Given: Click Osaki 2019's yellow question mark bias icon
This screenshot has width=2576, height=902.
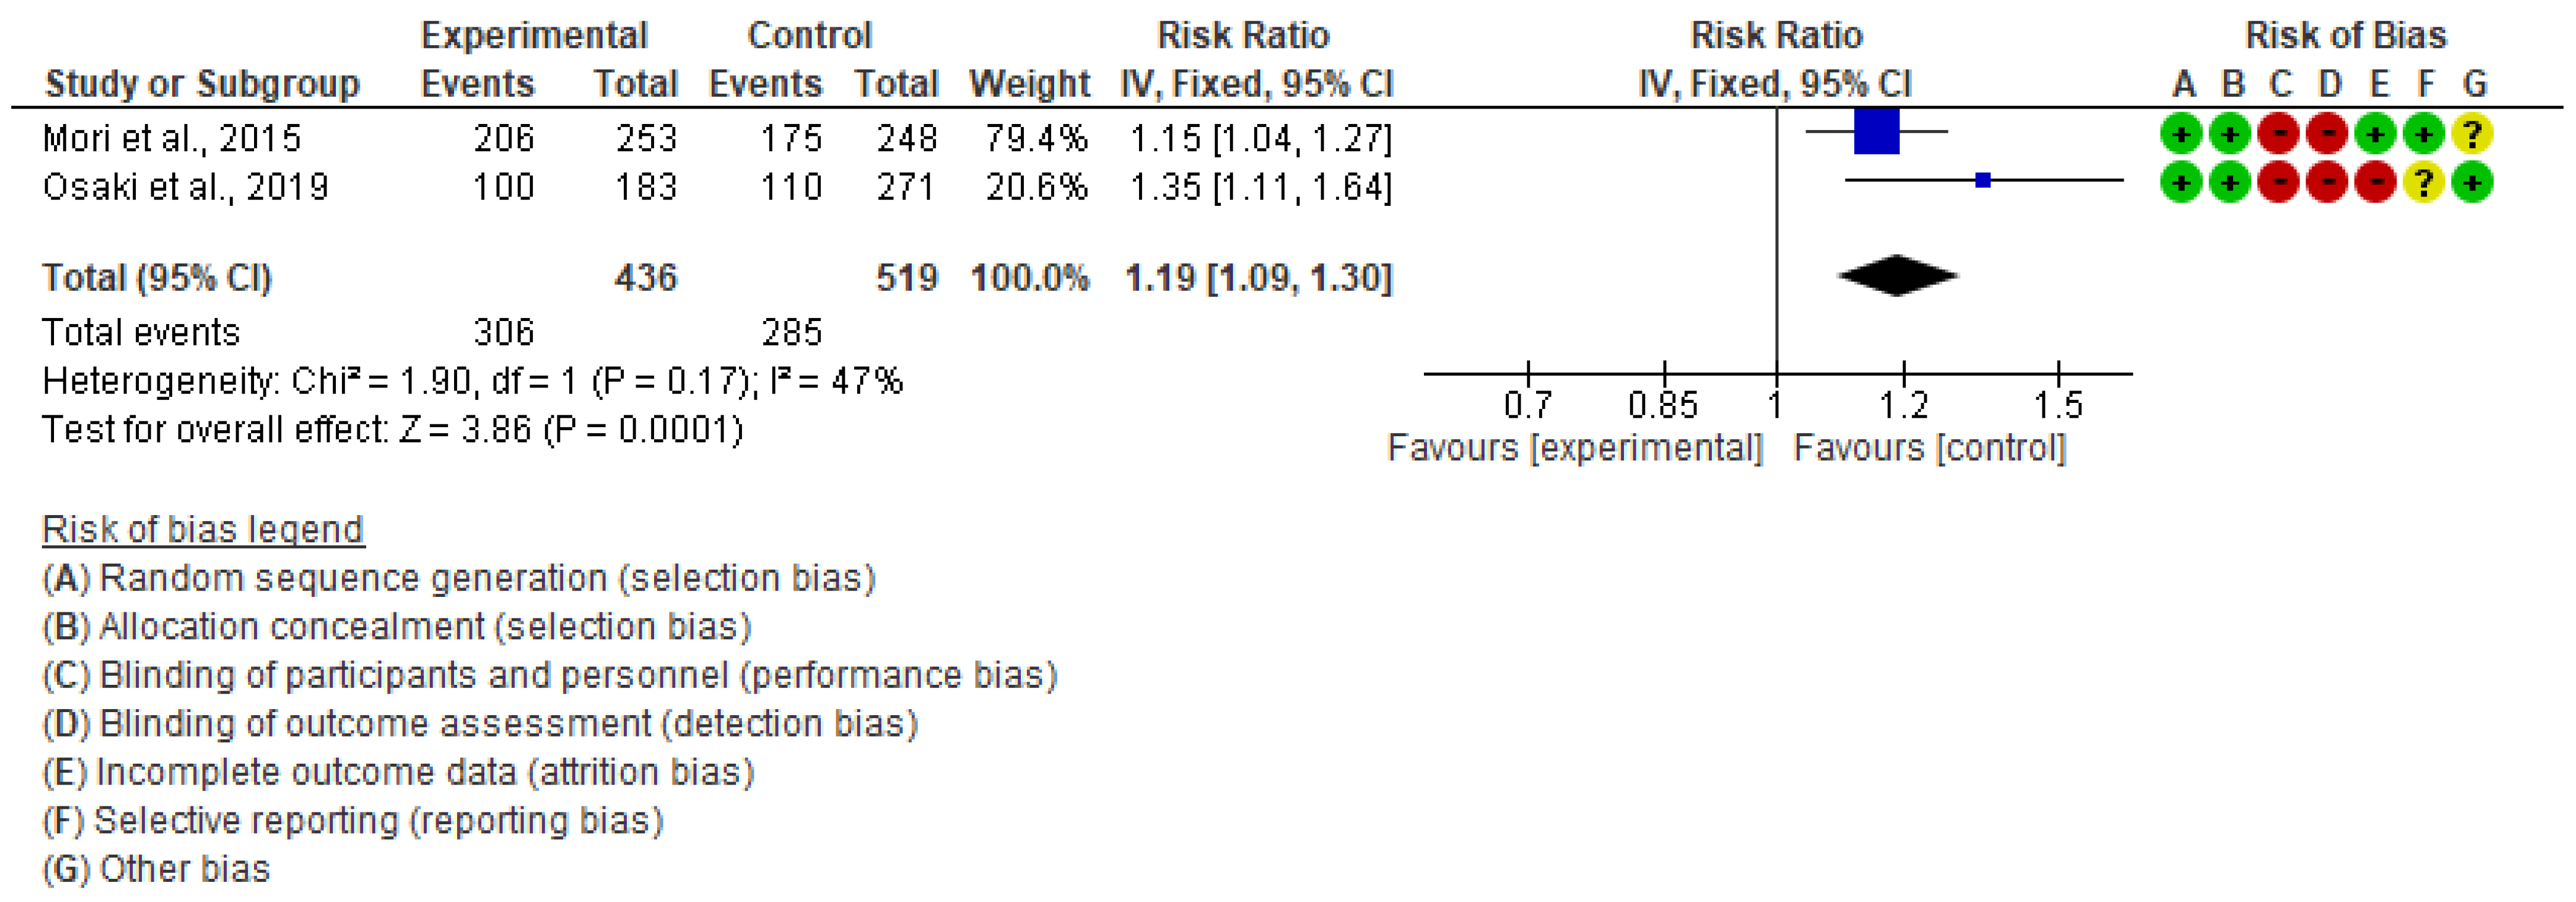Looking at the screenshot, I should point(2423,183).
